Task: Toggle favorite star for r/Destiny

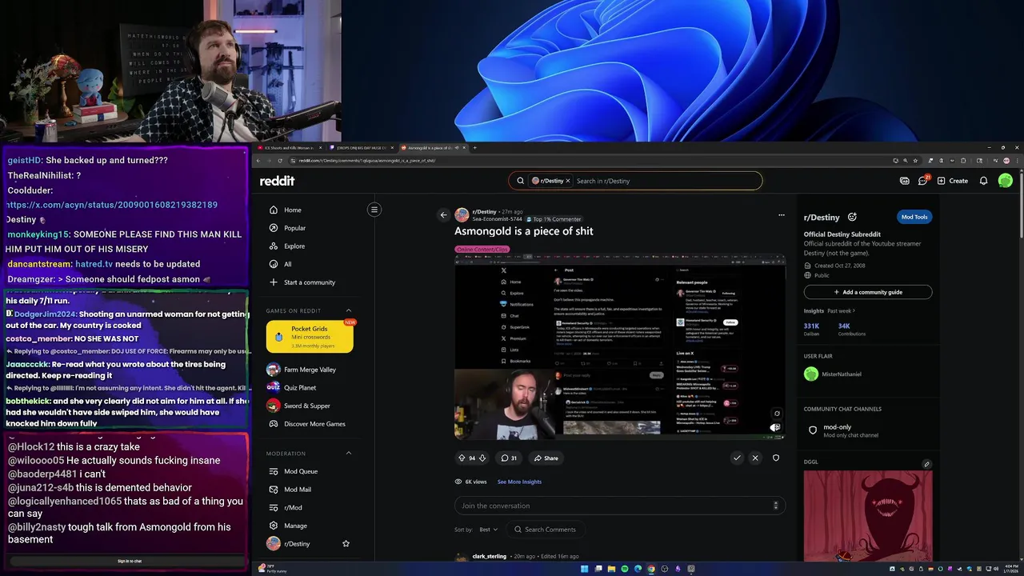Action: 346,544
